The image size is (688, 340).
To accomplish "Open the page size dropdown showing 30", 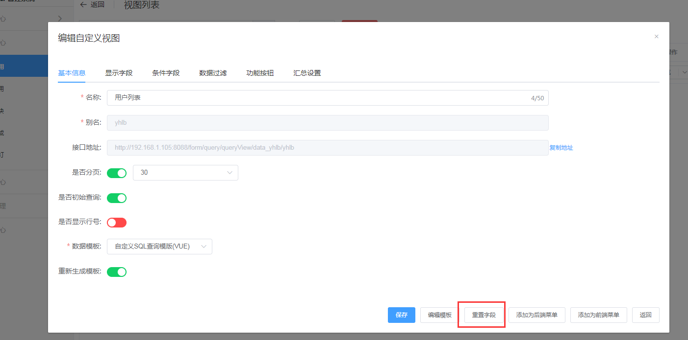I will (x=185, y=173).
